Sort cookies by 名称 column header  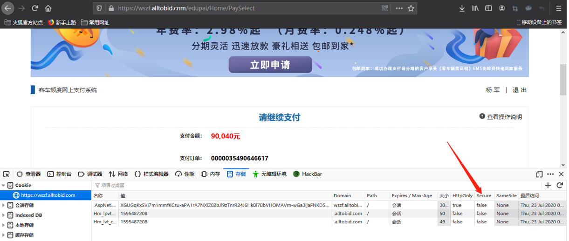(x=105, y=195)
